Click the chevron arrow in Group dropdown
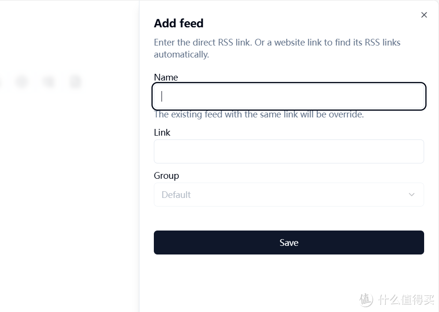The image size is (439, 312). [x=411, y=195]
